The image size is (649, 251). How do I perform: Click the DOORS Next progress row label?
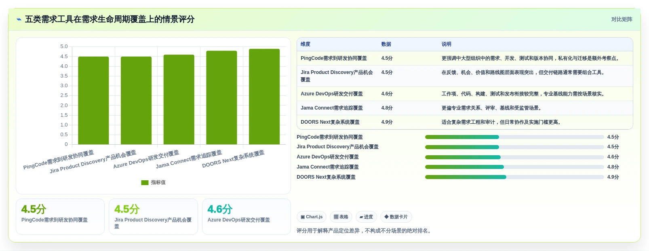point(326,177)
